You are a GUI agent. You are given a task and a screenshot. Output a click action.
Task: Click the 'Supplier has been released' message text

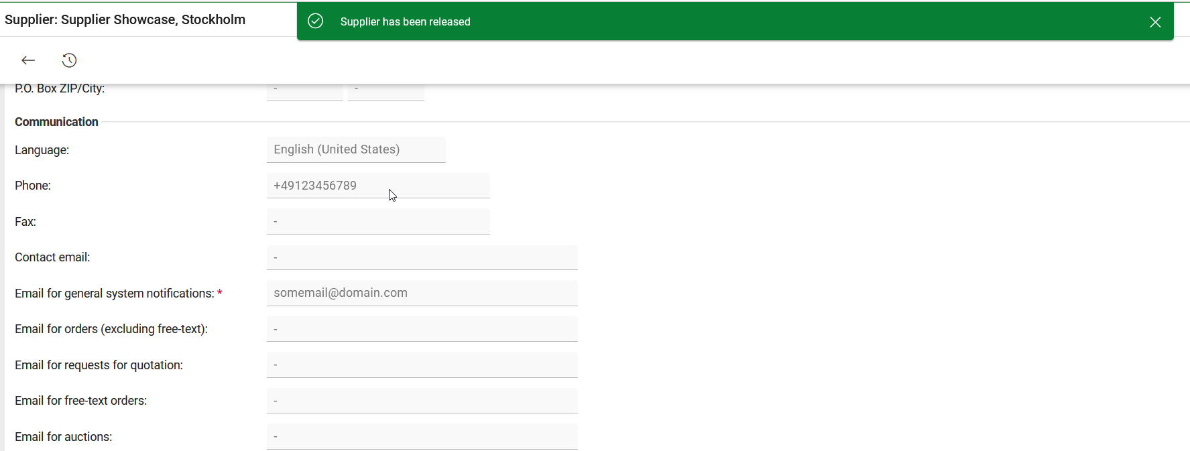click(x=405, y=22)
